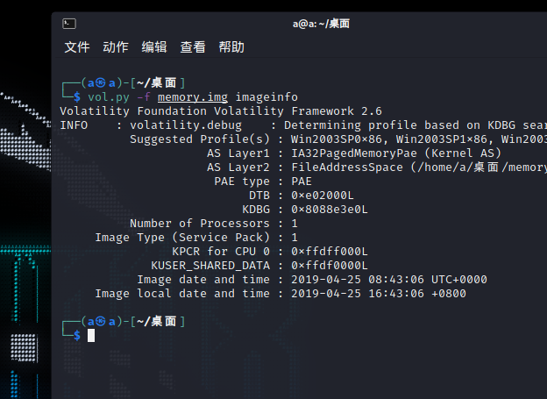Click the FileAddressSpace path value
547x399 pixels.
(x=419, y=167)
